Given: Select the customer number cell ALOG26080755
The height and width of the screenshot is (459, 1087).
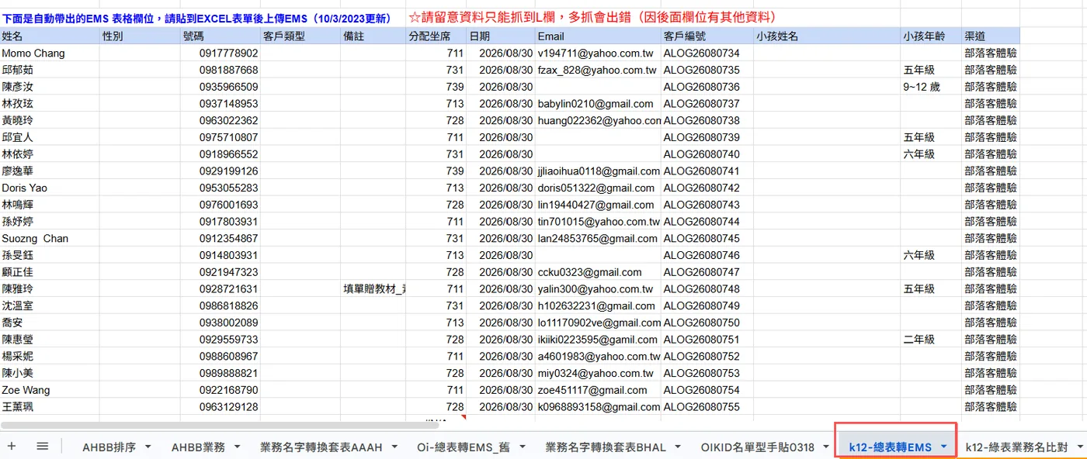Looking at the screenshot, I should (x=707, y=406).
